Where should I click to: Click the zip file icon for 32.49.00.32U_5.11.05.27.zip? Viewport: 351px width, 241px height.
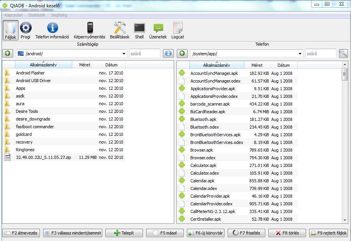coord(7,157)
